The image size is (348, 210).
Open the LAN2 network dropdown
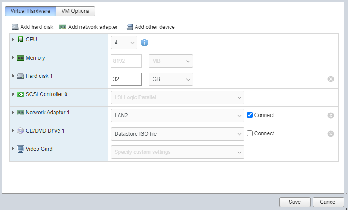178,116
